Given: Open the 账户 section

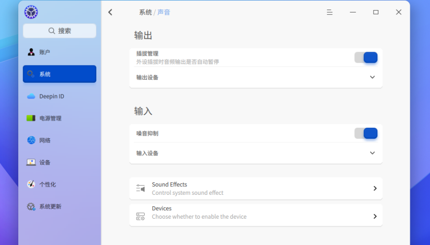Looking at the screenshot, I should tap(59, 52).
